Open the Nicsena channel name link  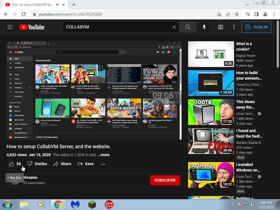coord(30,177)
